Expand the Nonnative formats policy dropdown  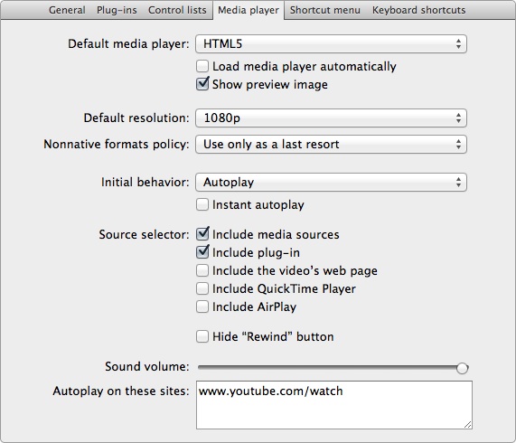coord(331,144)
